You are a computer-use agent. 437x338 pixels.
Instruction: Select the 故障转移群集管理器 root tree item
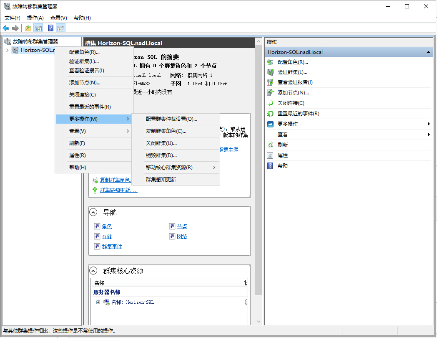[35, 42]
